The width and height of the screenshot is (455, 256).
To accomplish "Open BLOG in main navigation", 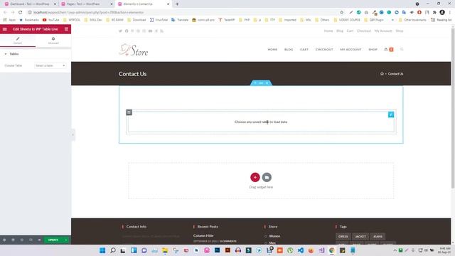I will tap(289, 50).
